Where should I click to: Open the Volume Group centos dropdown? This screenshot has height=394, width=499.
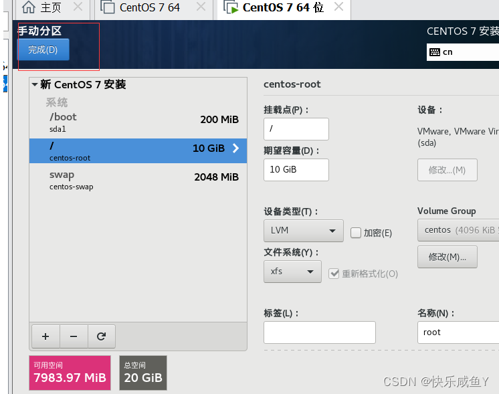tap(458, 230)
